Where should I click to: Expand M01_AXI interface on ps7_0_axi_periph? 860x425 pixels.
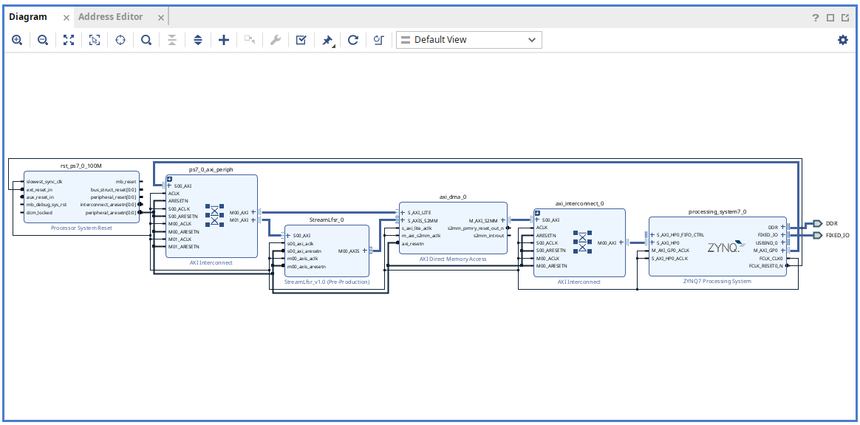tap(253, 220)
